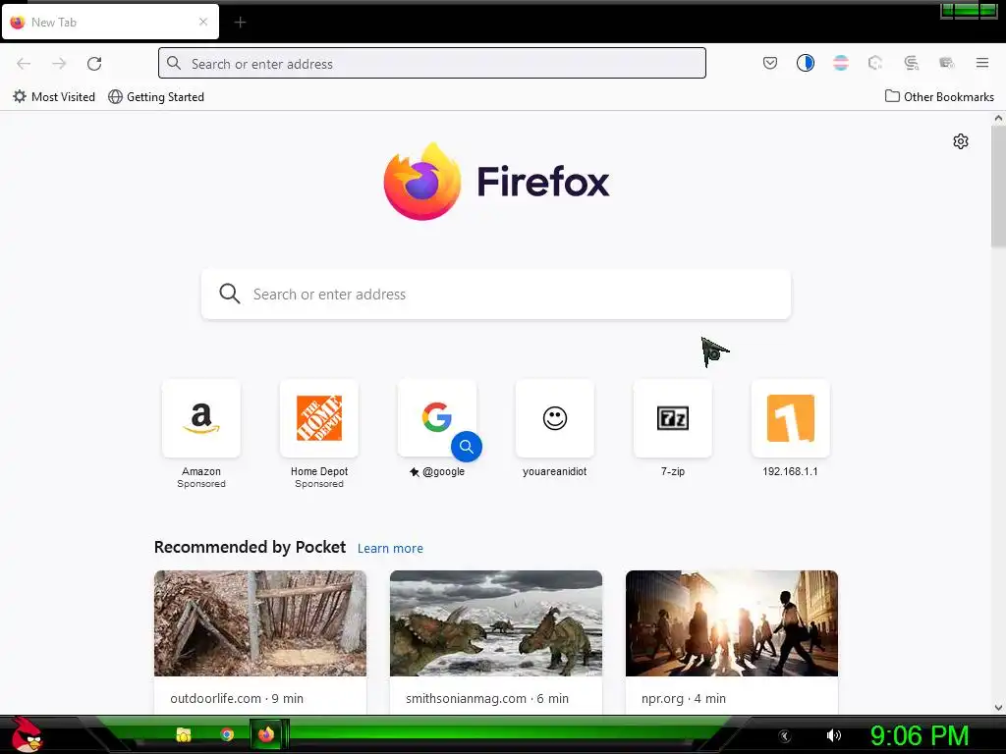
Task: Click the outdoorlife.com · 9 min label
Action: tap(237, 698)
